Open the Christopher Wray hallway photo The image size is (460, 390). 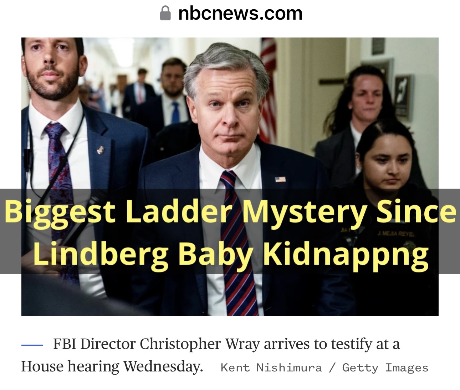click(x=230, y=176)
